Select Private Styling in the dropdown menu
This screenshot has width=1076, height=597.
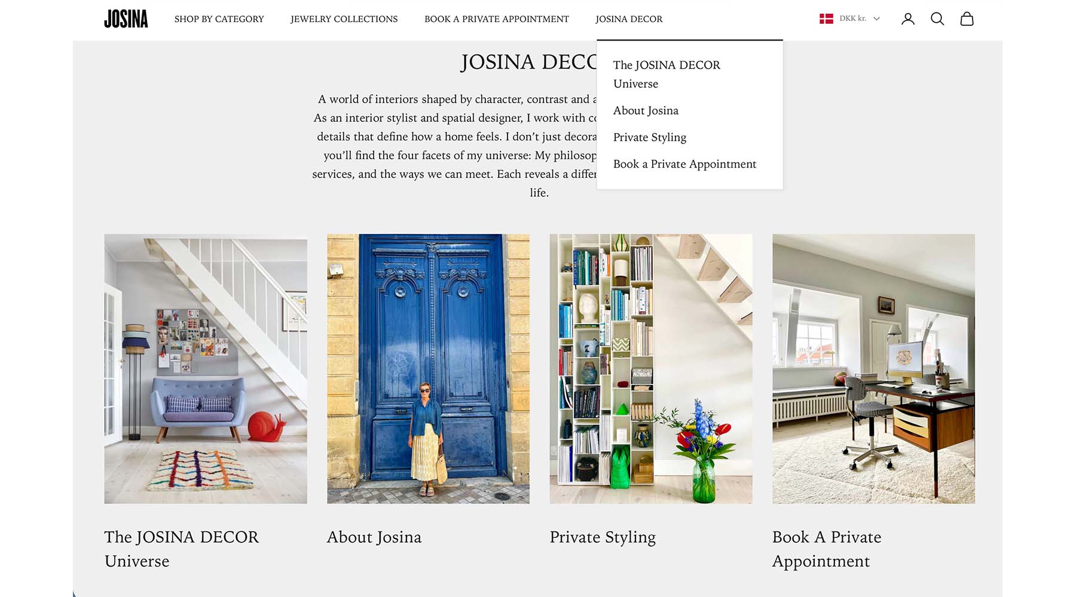click(x=650, y=137)
